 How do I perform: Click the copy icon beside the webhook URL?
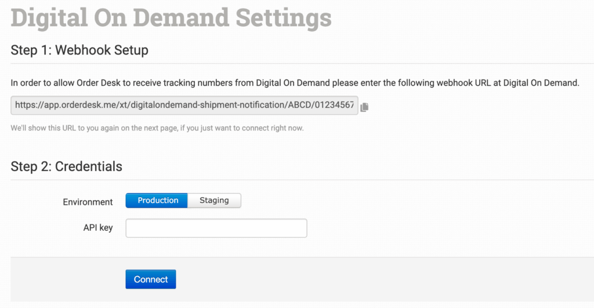[x=364, y=107]
